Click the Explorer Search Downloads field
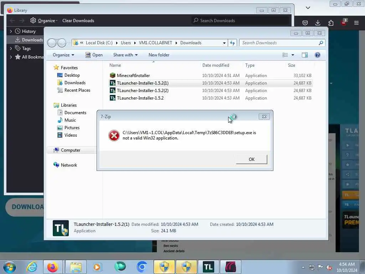This screenshot has height=274, width=365. click(x=279, y=43)
